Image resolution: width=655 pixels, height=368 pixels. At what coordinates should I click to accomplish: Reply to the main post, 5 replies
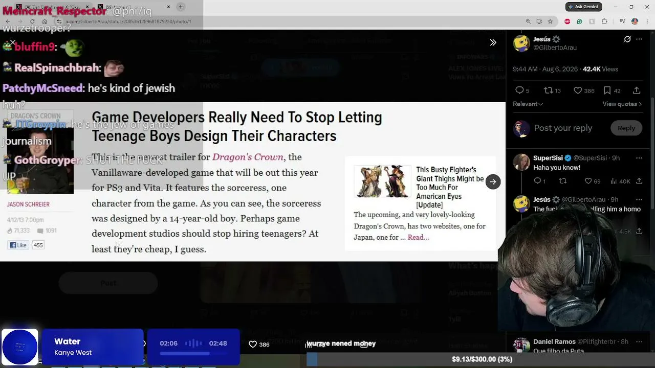point(522,90)
